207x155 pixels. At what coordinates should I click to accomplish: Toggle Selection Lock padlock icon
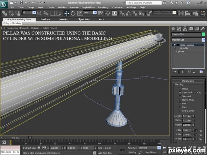point(39,148)
